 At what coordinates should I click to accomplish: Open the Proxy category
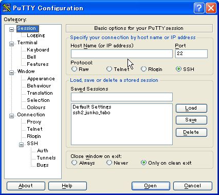[34, 122]
